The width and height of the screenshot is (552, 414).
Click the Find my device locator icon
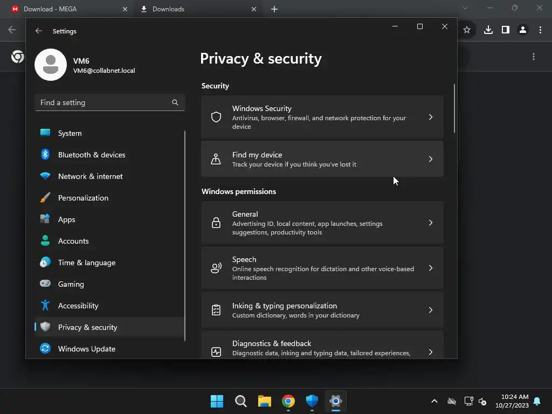(216, 159)
